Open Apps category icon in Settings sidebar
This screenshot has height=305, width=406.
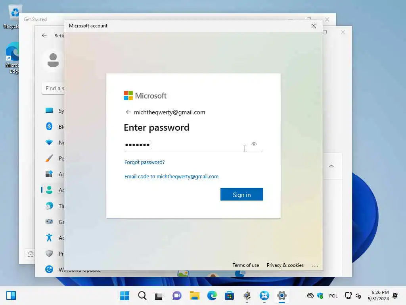(x=49, y=174)
